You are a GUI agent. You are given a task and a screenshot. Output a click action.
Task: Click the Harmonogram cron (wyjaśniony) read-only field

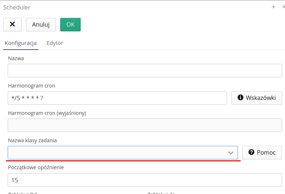click(x=145, y=125)
